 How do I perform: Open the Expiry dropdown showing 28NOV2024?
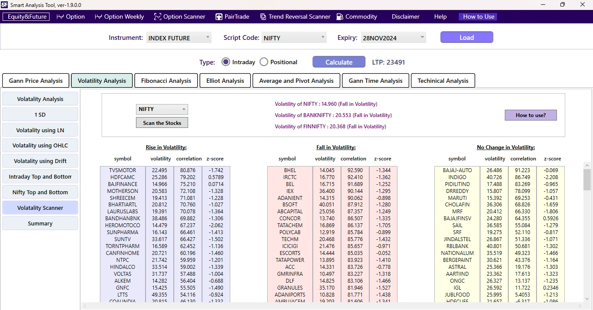tap(421, 37)
